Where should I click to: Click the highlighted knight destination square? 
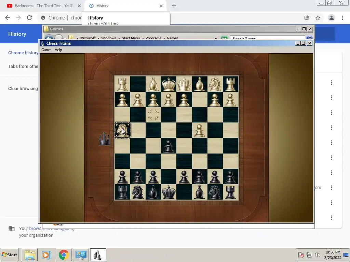pos(153,115)
